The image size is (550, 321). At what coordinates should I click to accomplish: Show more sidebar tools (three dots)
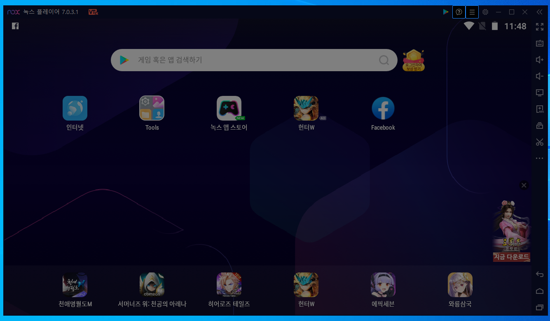(540, 158)
